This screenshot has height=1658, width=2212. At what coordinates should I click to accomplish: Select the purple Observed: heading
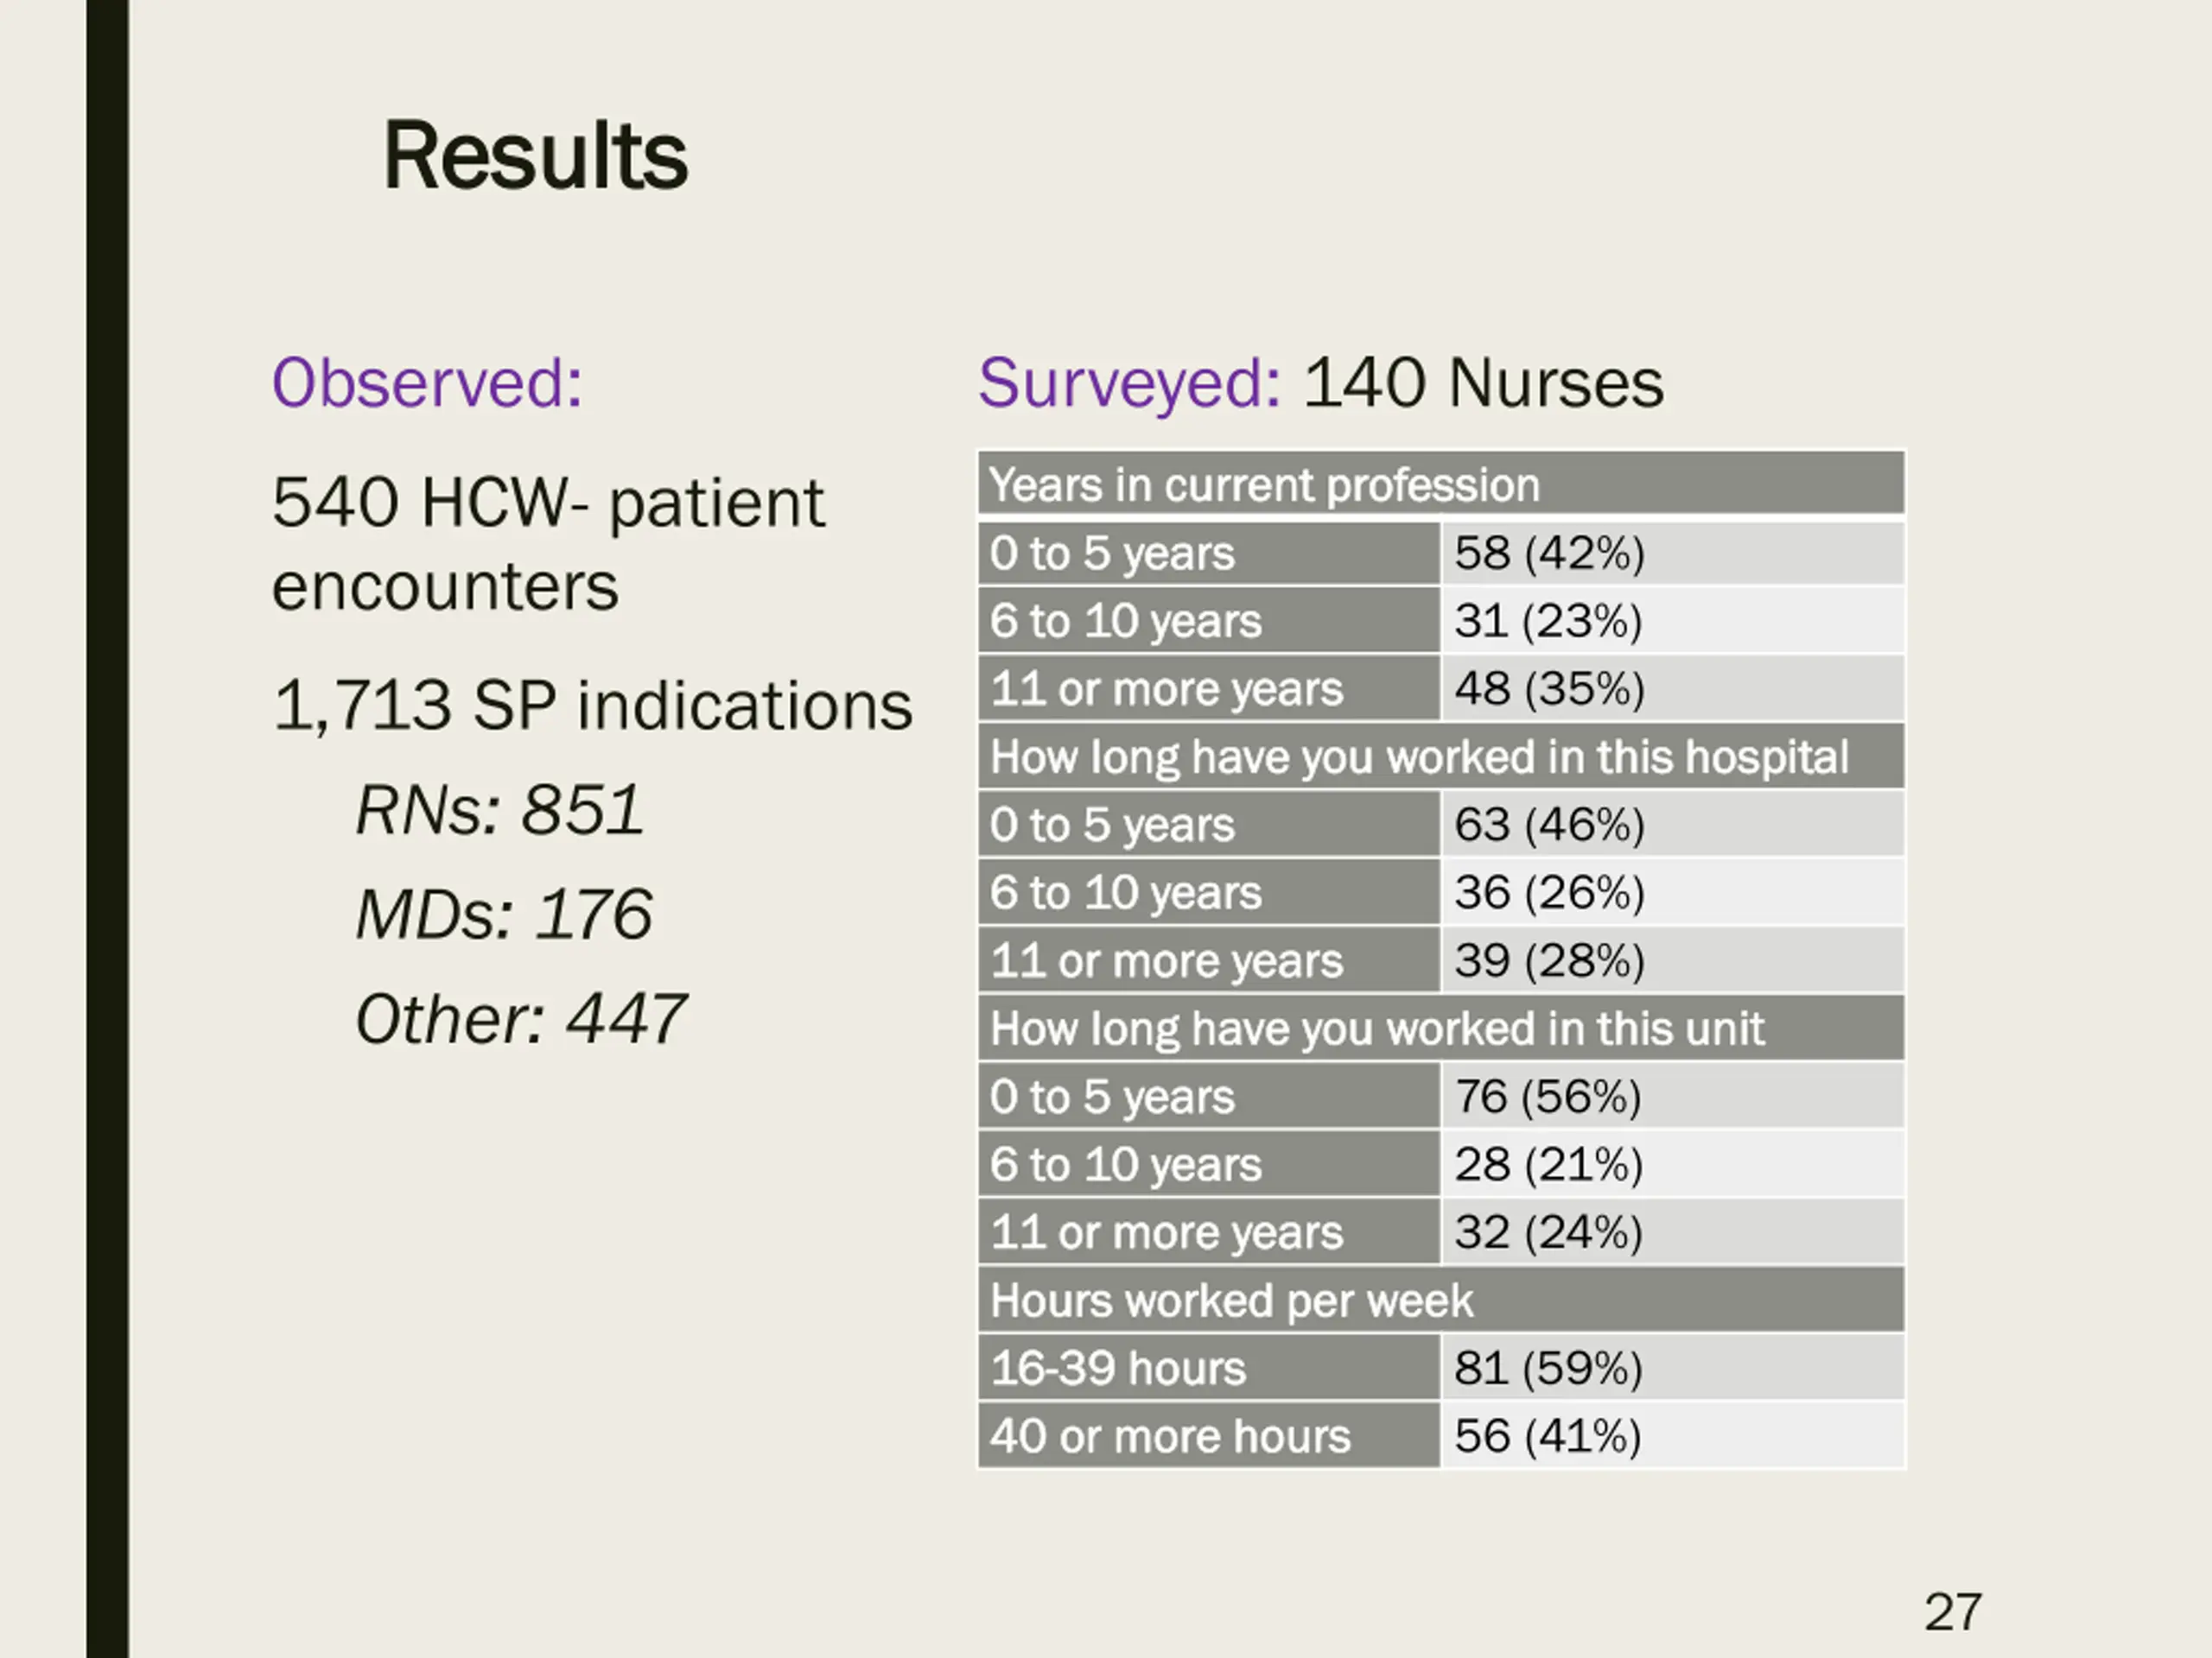click(427, 383)
